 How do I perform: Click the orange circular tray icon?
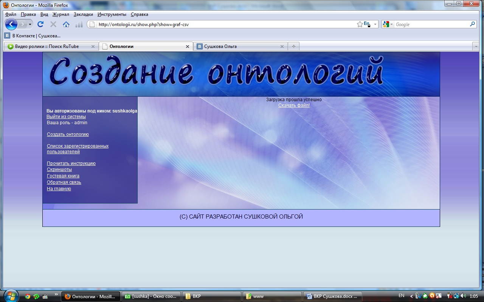431,296
